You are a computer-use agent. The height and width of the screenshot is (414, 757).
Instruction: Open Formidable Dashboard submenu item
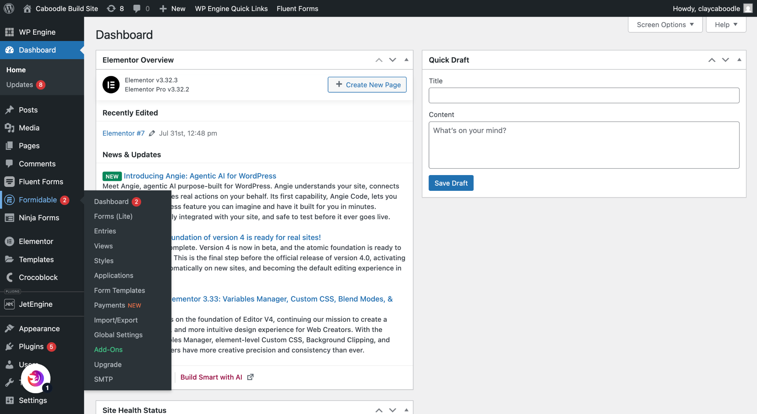click(x=128, y=201)
